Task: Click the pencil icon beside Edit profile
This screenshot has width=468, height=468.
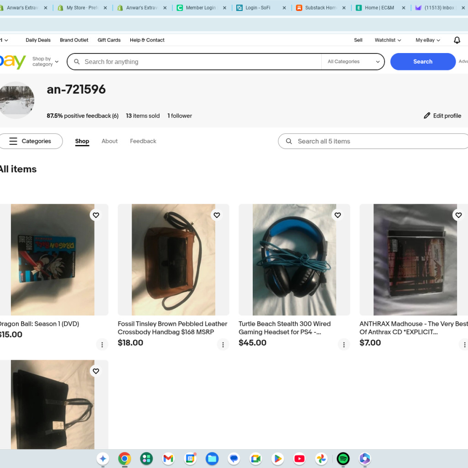Action: (x=427, y=116)
